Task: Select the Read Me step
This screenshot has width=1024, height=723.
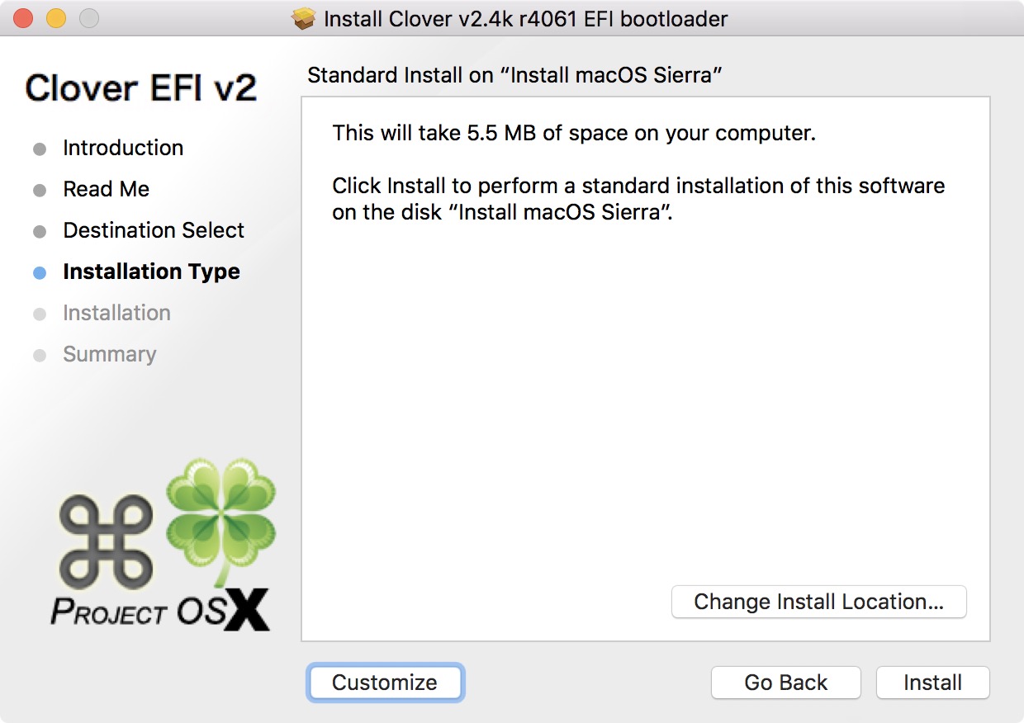Action: click(106, 189)
